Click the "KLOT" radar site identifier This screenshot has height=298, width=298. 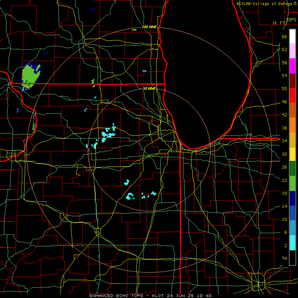(x=158, y=296)
